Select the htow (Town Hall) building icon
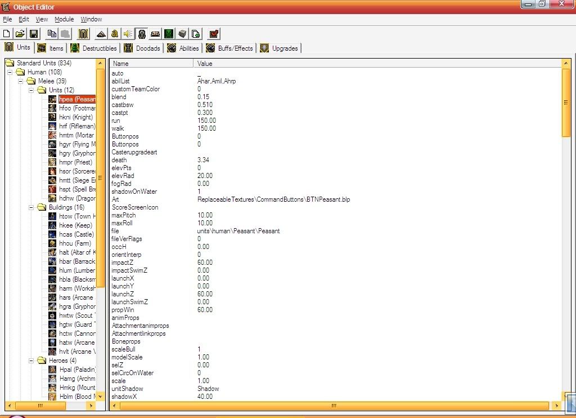The height and width of the screenshot is (418, 576). click(x=52, y=216)
